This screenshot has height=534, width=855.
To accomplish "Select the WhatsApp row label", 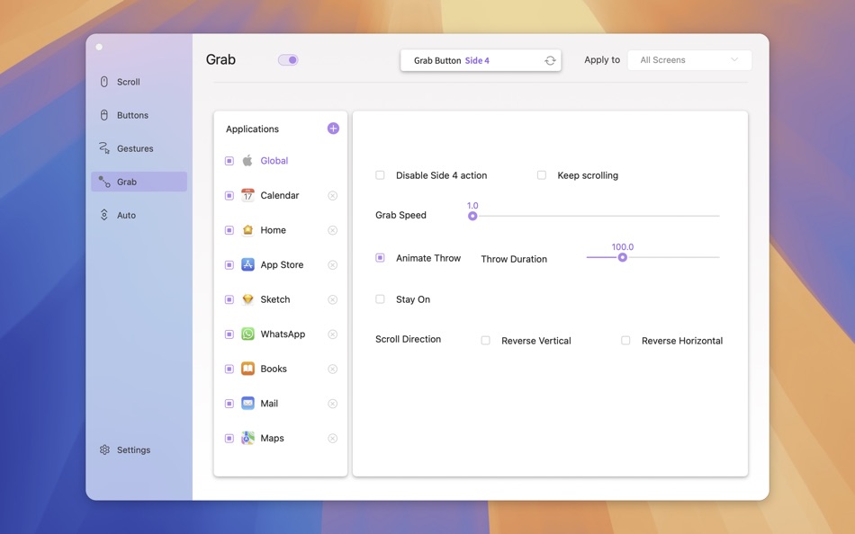I will [283, 334].
